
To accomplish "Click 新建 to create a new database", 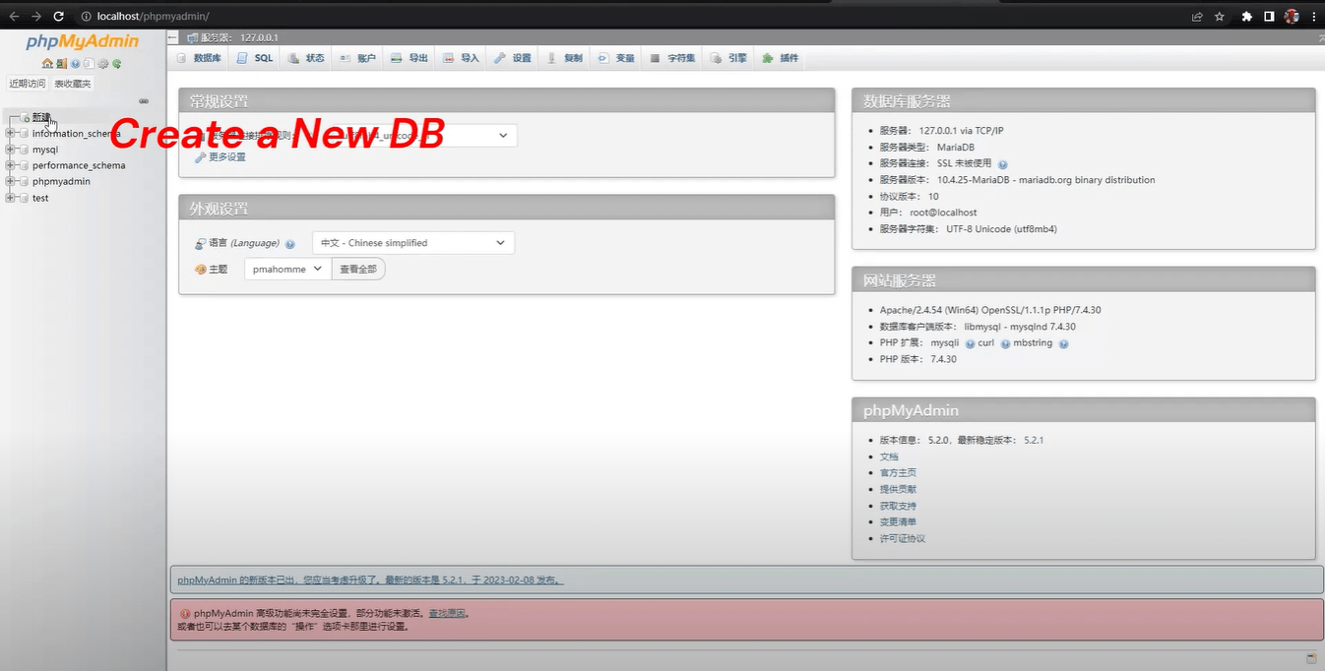I will point(41,118).
